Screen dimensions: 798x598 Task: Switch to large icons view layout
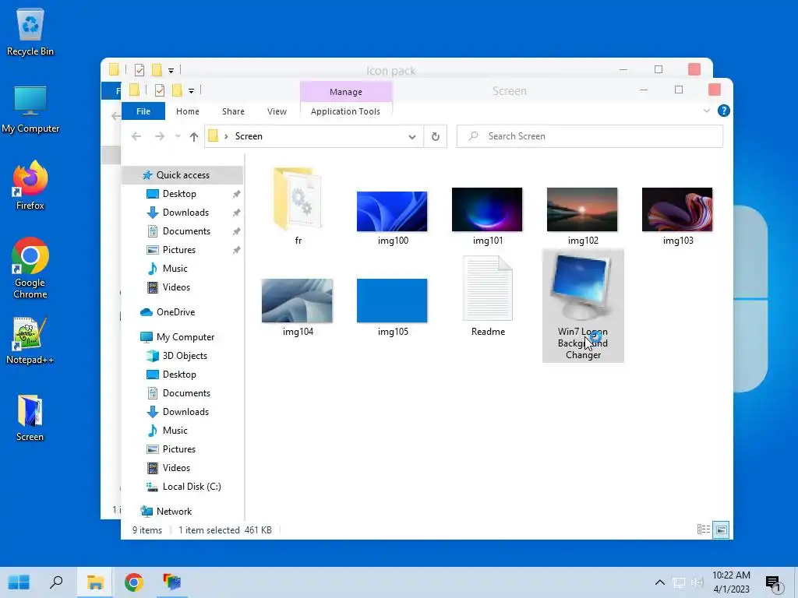pyautogui.click(x=721, y=529)
